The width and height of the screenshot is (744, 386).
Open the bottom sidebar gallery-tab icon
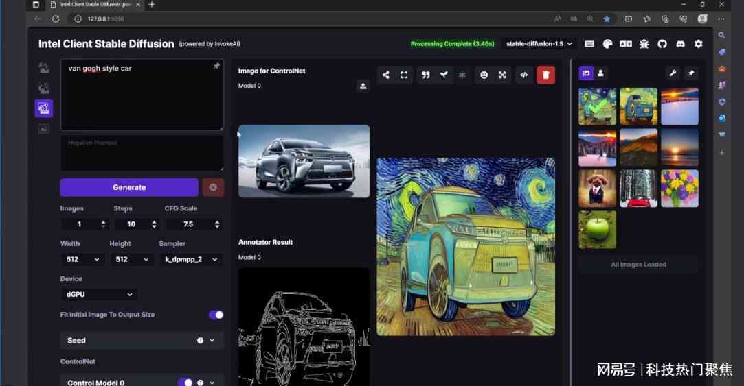[44, 129]
